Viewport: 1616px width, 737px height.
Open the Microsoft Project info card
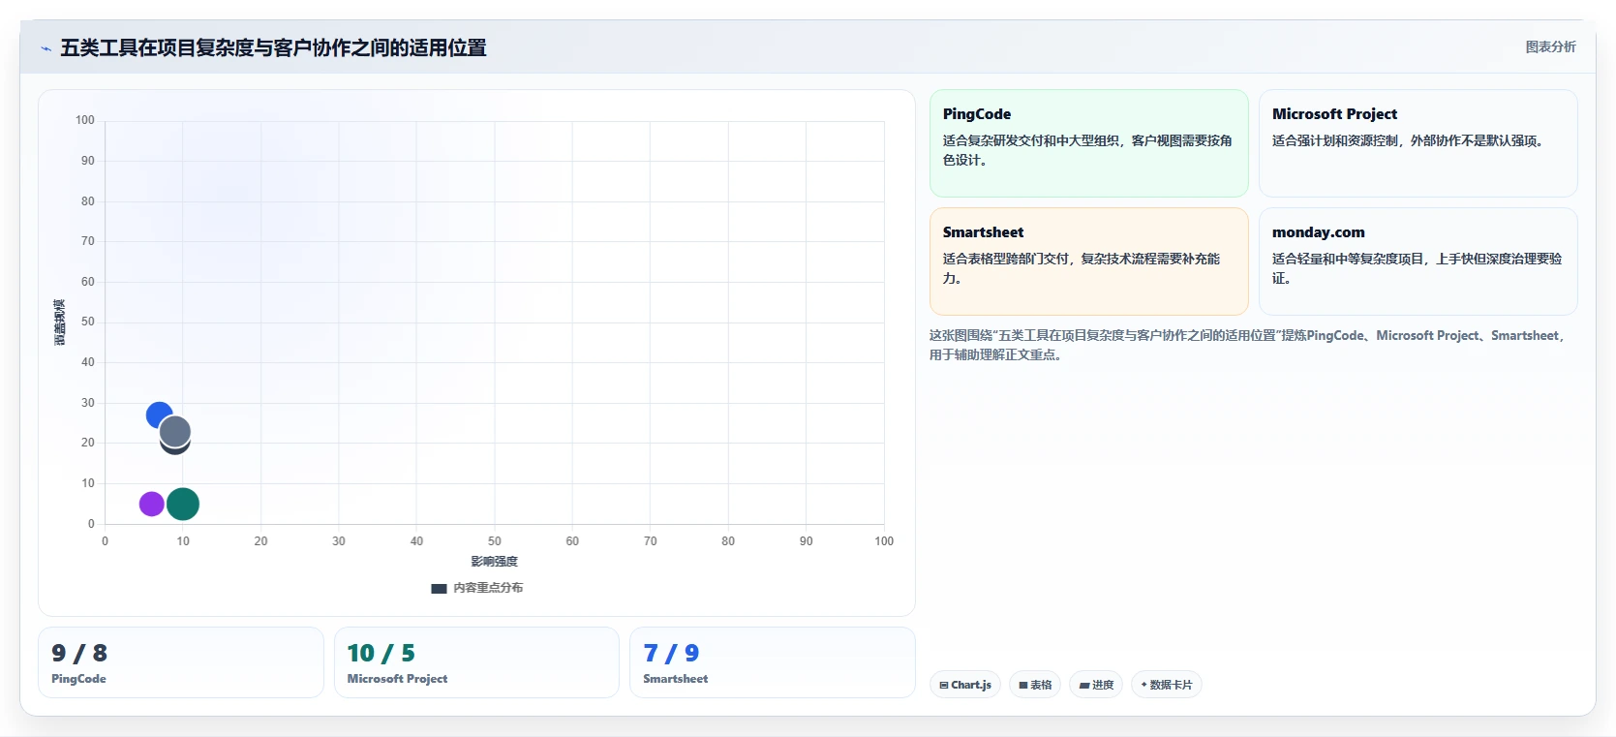tap(1418, 143)
